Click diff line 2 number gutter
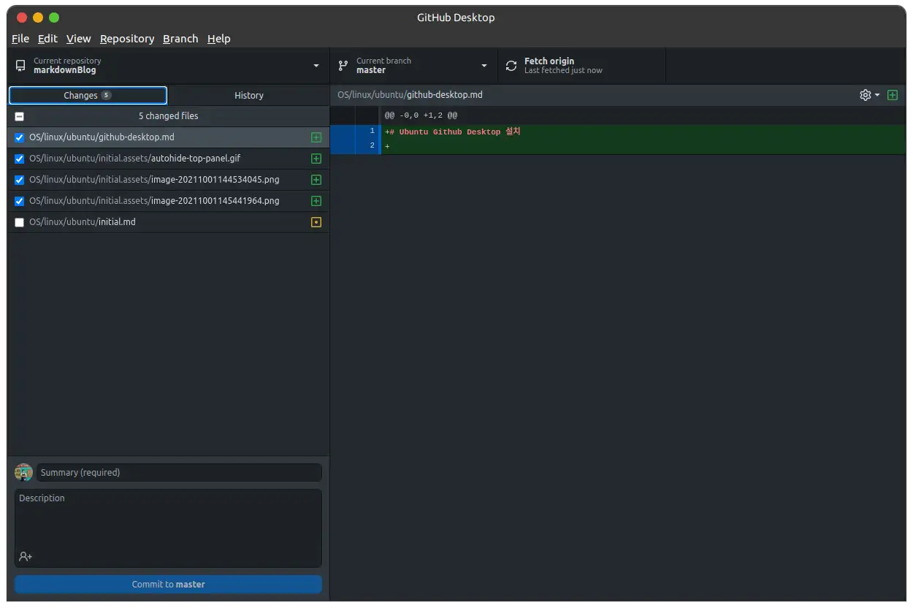The image size is (913, 608). click(368, 146)
